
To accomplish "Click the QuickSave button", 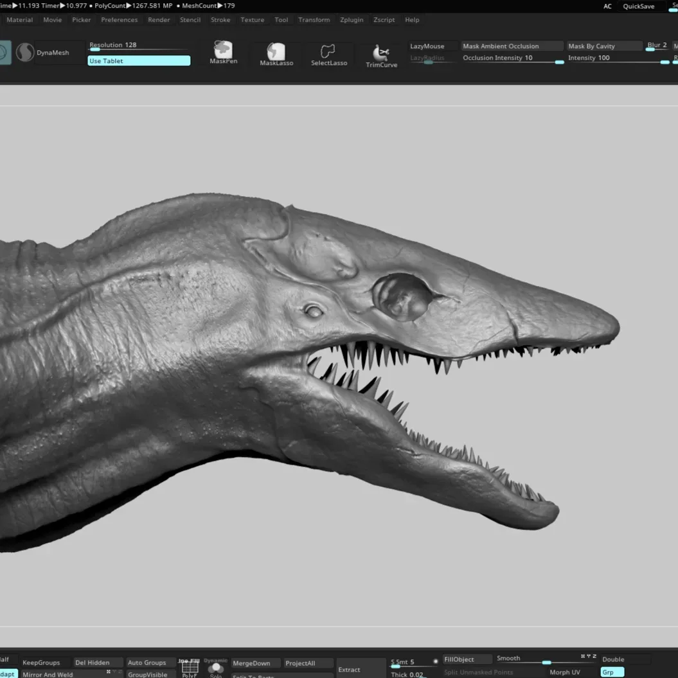I will 639,6.
